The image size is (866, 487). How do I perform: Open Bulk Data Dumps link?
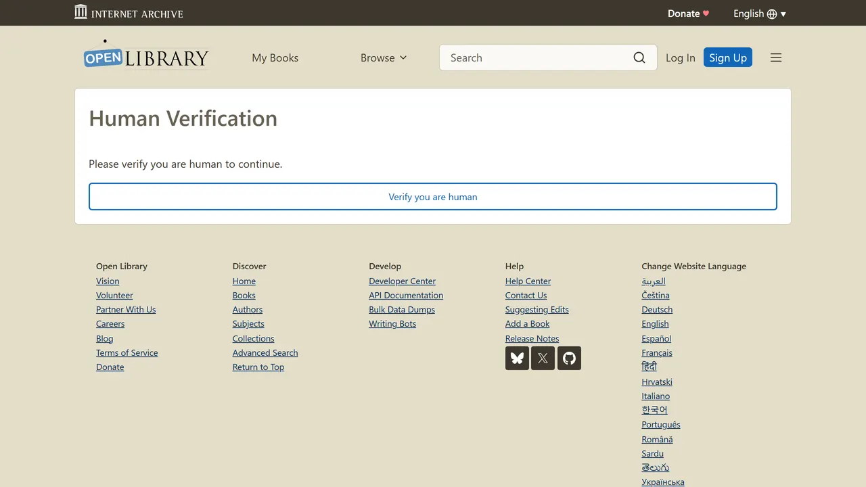click(x=402, y=310)
